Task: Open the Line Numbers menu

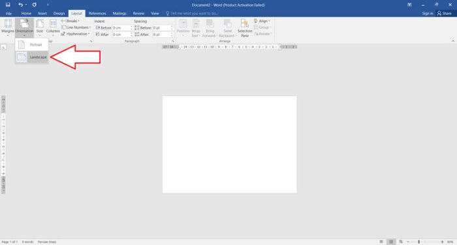Action: pyautogui.click(x=76, y=27)
